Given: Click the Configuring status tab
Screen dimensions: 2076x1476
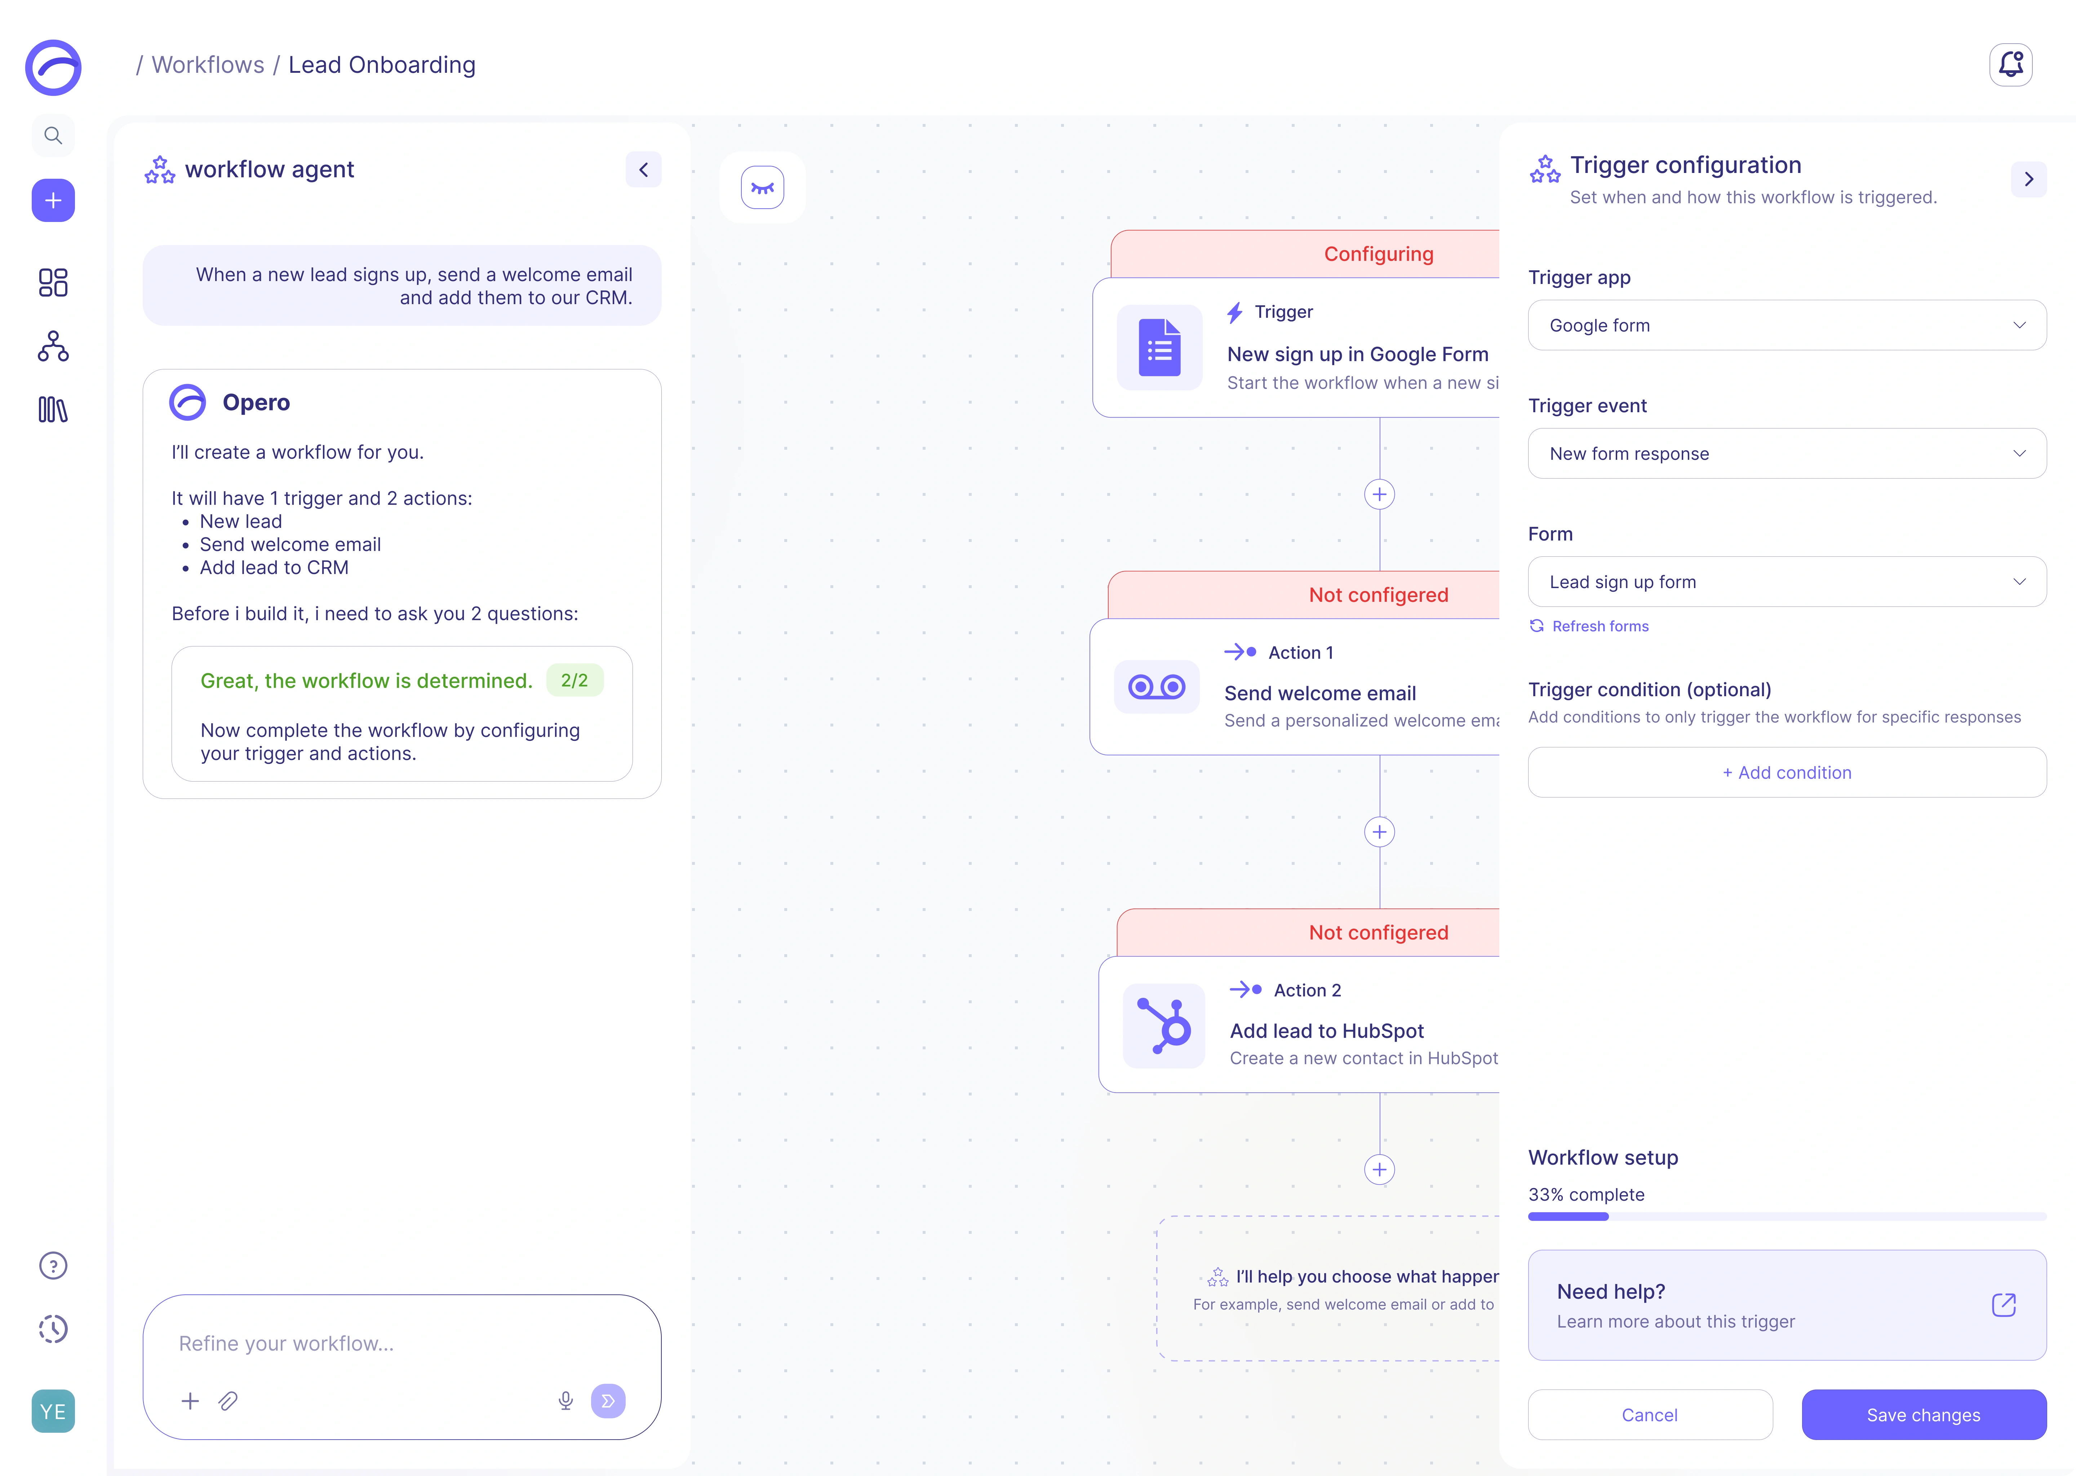Looking at the screenshot, I should [1305, 254].
